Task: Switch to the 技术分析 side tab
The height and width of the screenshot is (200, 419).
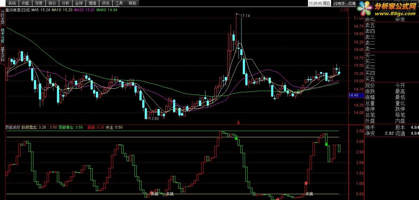Action: pos(2,36)
